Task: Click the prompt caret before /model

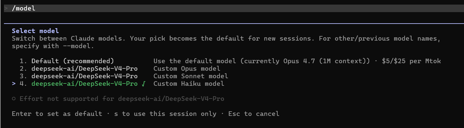Action: [6, 9]
